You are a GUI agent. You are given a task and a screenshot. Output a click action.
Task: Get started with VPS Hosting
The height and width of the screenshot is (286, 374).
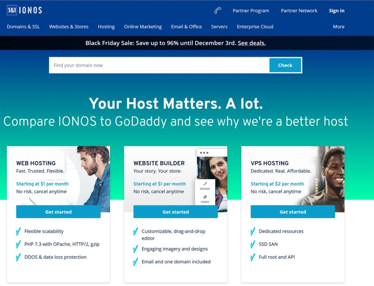click(x=293, y=212)
